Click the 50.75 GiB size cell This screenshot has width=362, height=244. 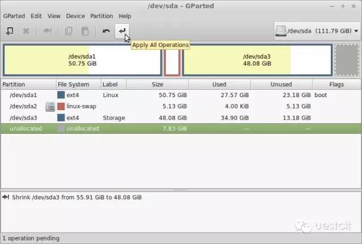[x=173, y=95]
